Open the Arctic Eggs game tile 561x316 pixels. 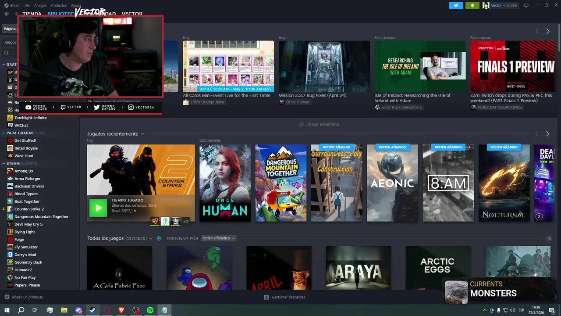coord(438,268)
